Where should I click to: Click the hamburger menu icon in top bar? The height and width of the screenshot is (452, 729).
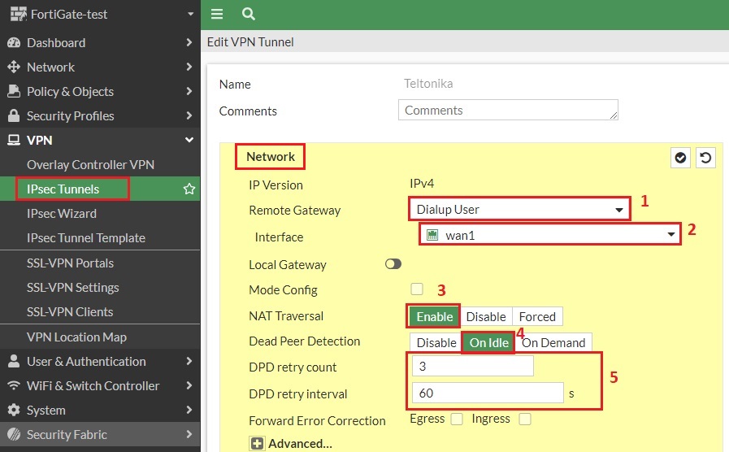217,14
